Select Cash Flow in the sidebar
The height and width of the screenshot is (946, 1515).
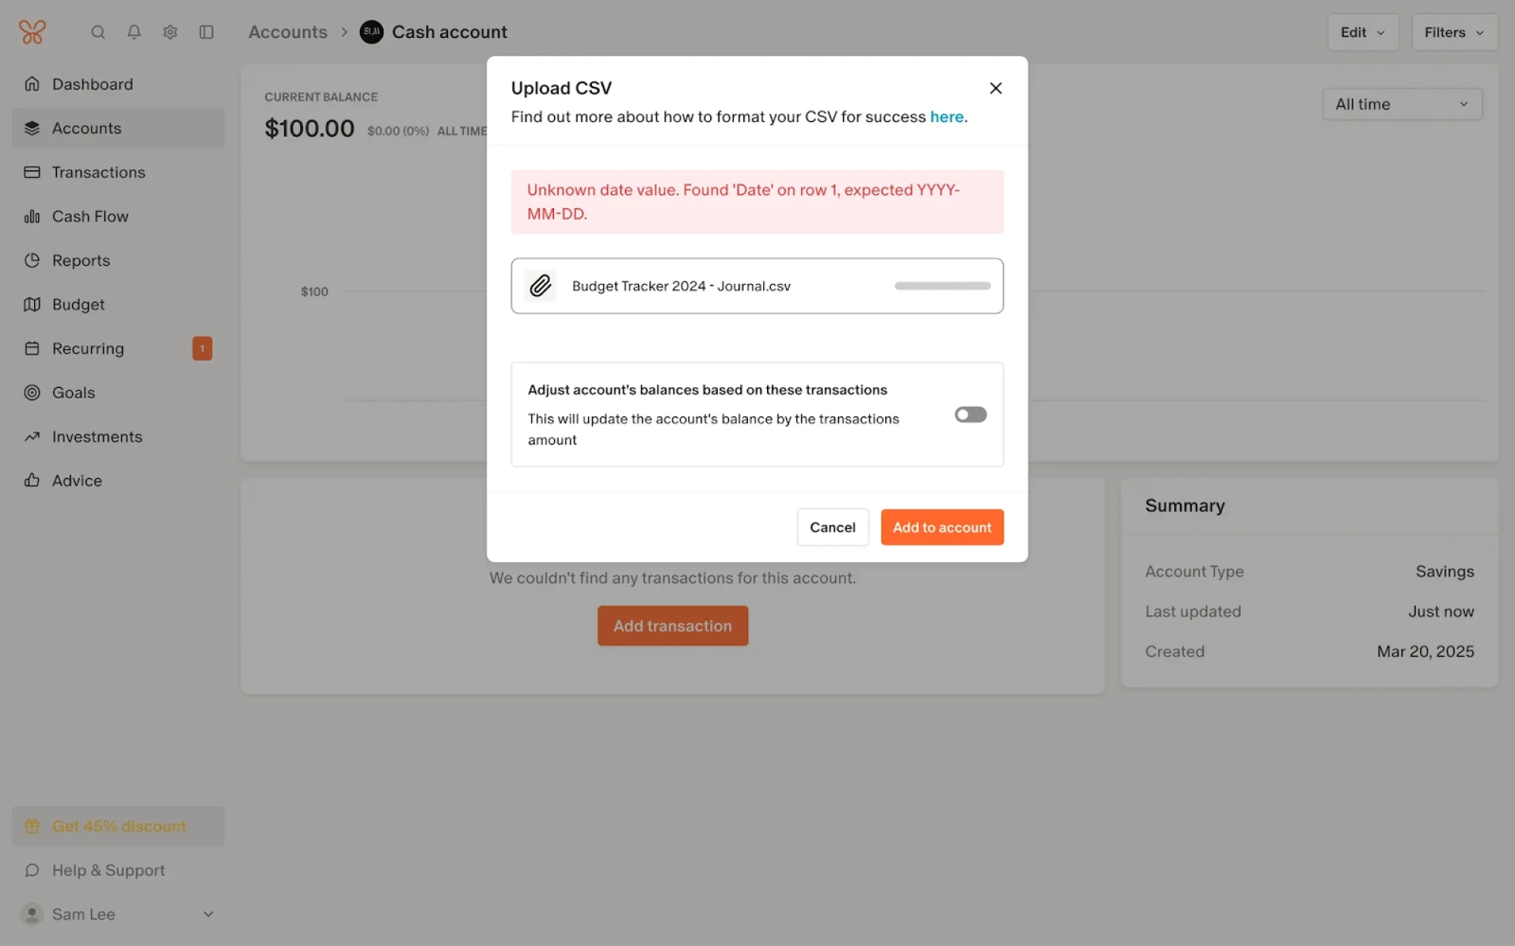pyautogui.click(x=90, y=216)
